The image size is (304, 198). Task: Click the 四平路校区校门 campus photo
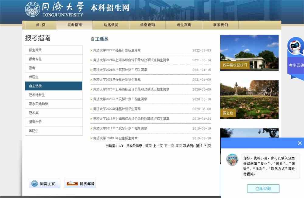click(249, 53)
